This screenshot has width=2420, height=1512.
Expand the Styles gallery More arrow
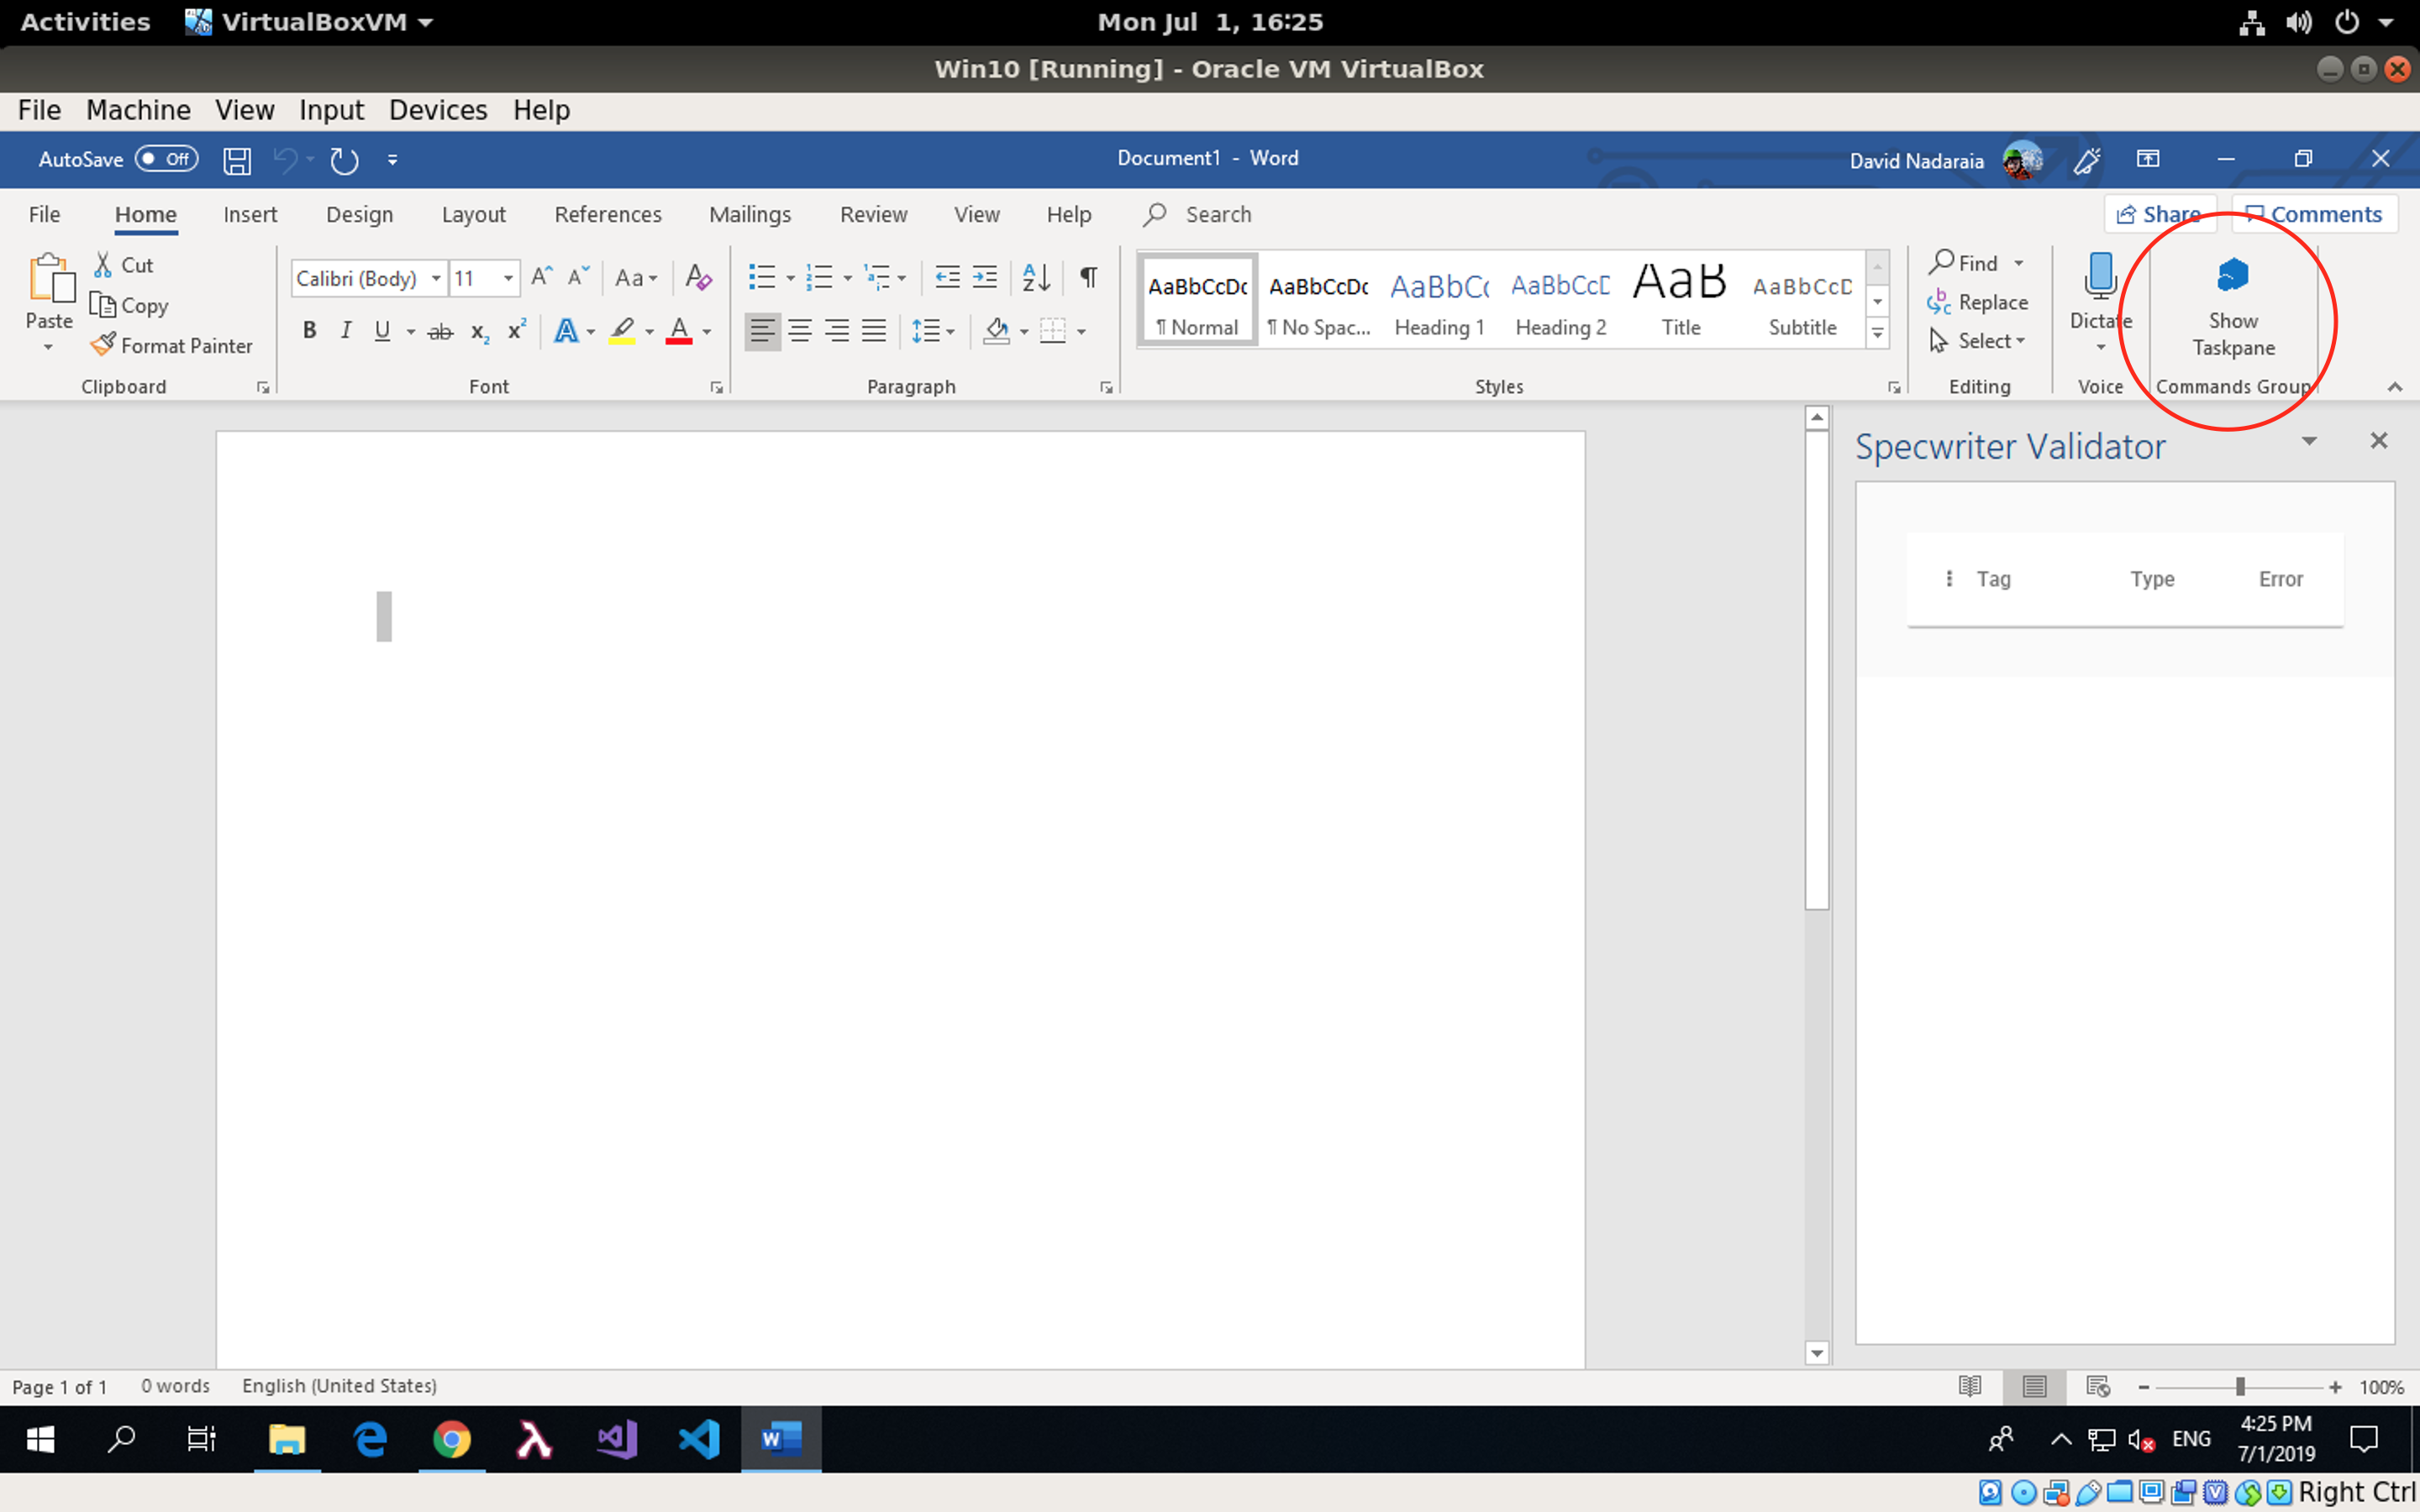(1878, 334)
